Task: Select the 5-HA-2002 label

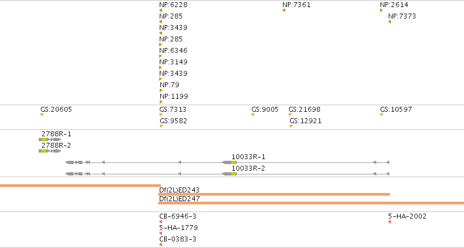Action: point(407,216)
